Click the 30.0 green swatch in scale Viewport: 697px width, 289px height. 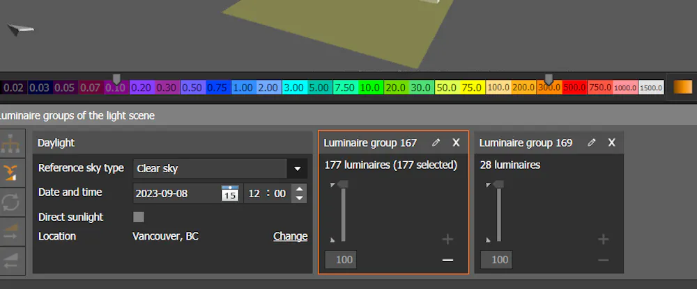point(421,88)
